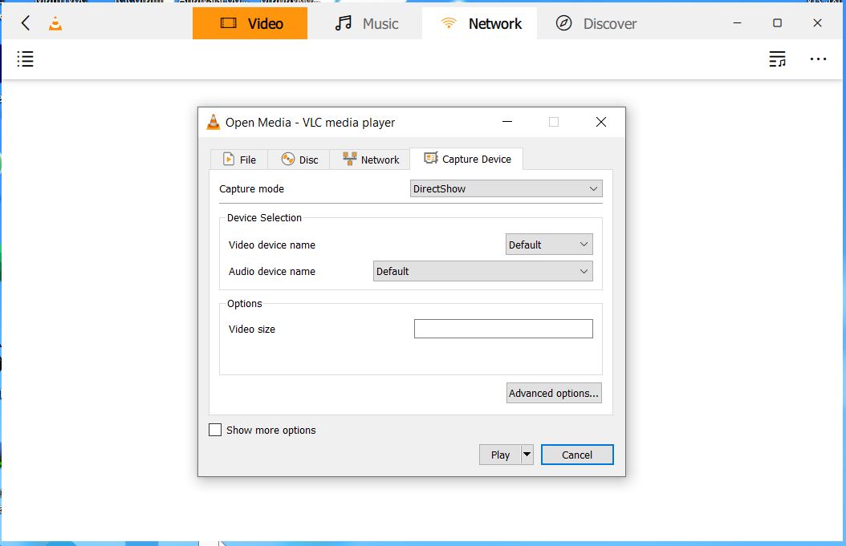Maximize the main VLC window
This screenshot has height=546, width=846.
pos(777,23)
